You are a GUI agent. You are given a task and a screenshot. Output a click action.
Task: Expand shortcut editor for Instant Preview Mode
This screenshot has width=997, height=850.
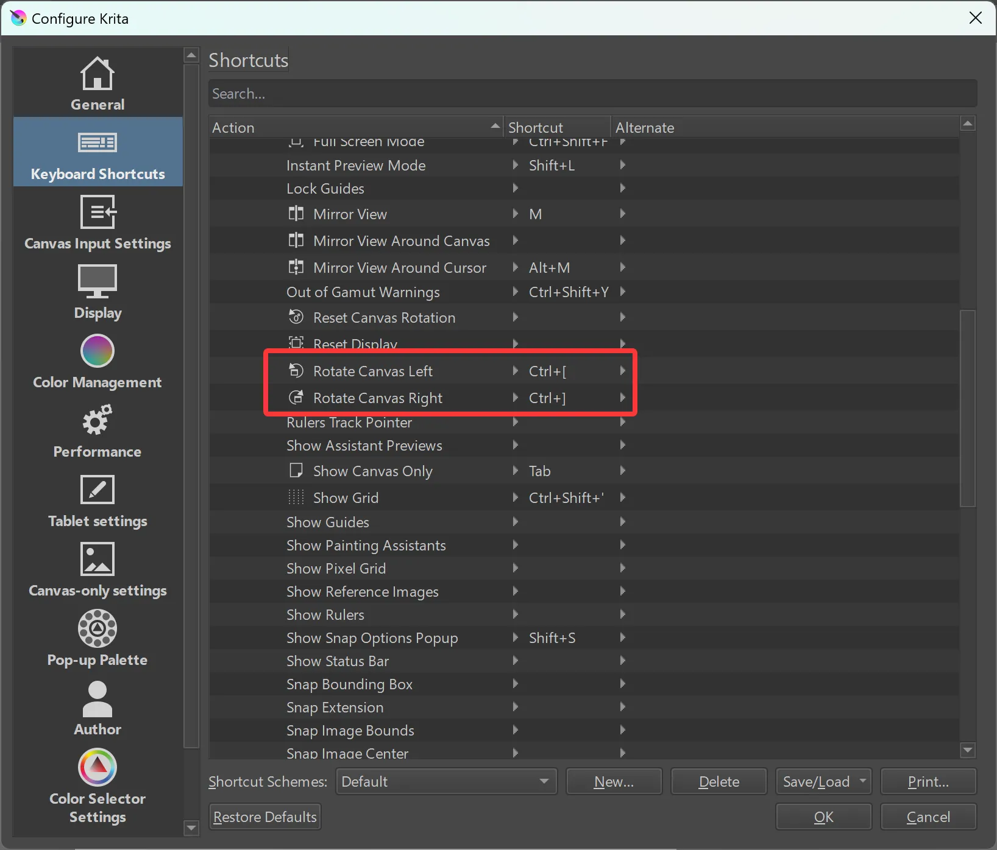click(516, 165)
